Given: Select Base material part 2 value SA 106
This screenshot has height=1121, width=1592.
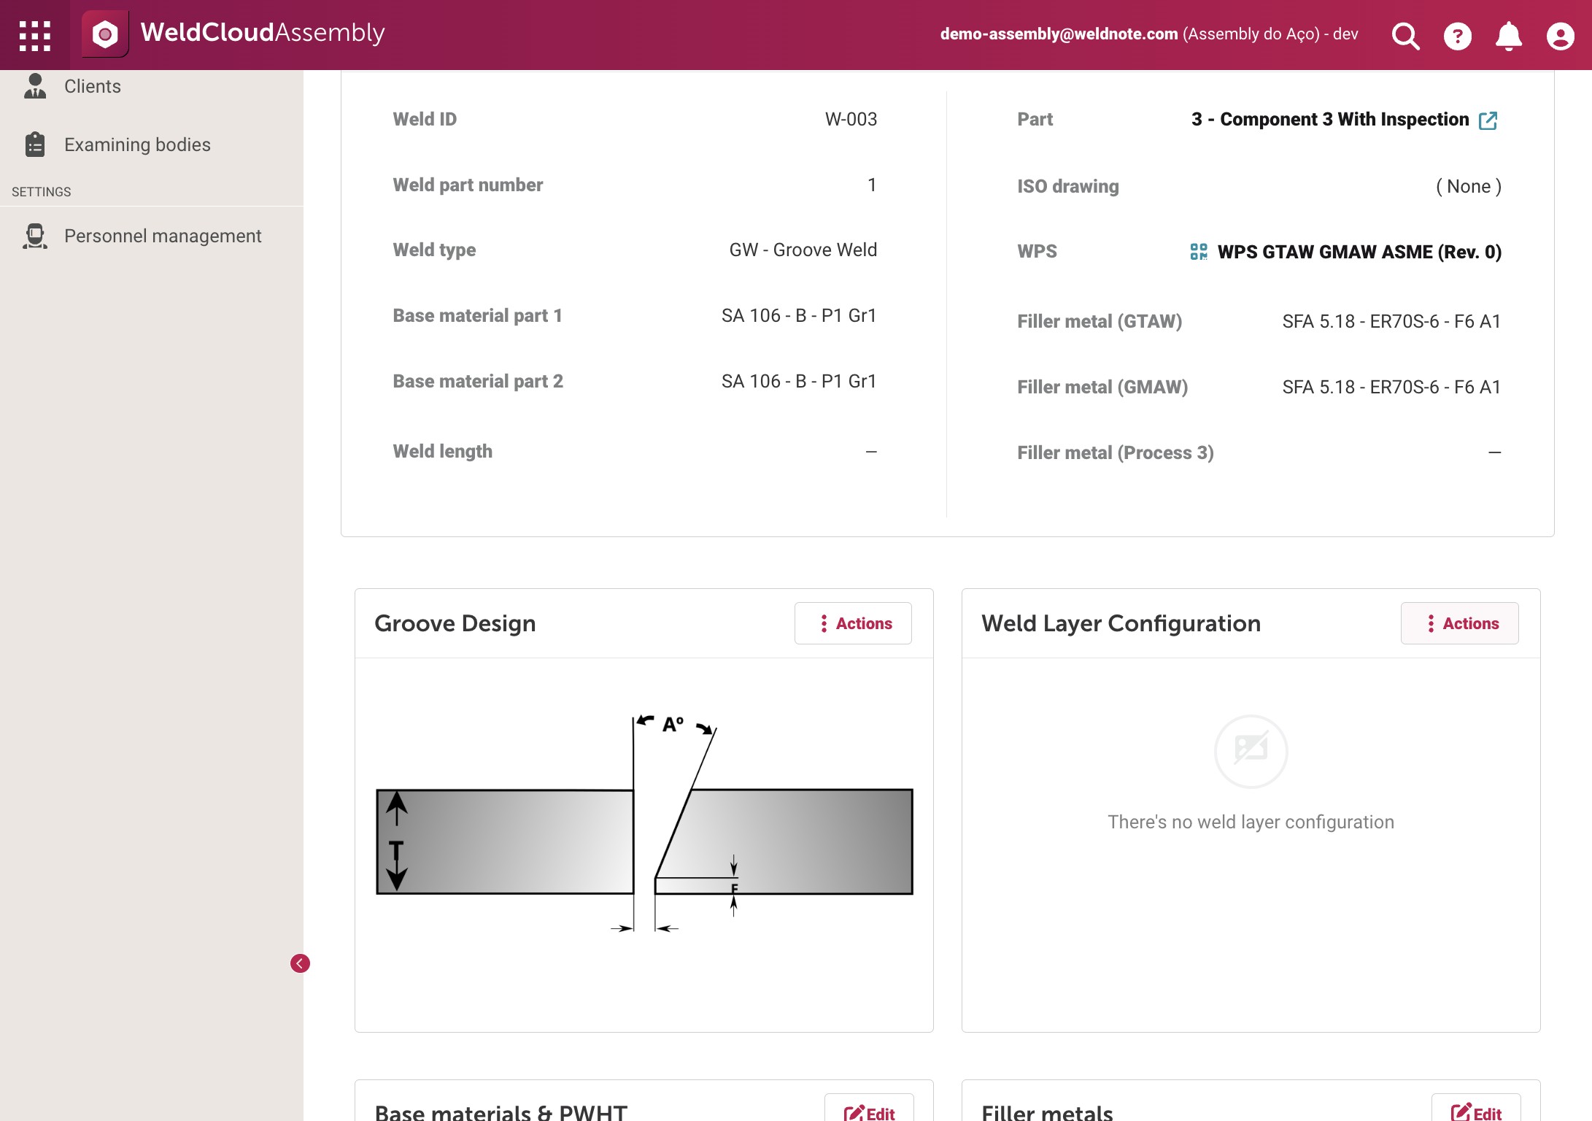Looking at the screenshot, I should click(799, 381).
